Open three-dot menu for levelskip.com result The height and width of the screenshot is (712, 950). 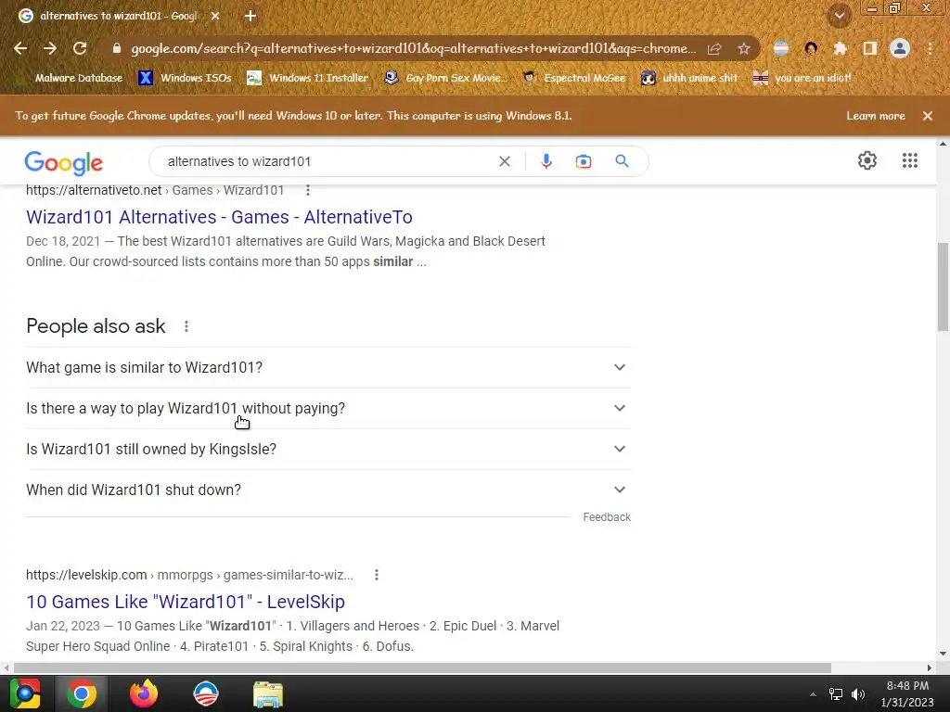click(377, 575)
